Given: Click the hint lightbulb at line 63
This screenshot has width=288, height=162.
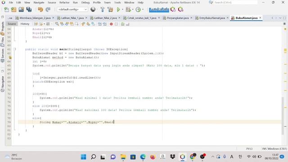Looking at the screenshot, I should pyautogui.click(x=10, y=58).
